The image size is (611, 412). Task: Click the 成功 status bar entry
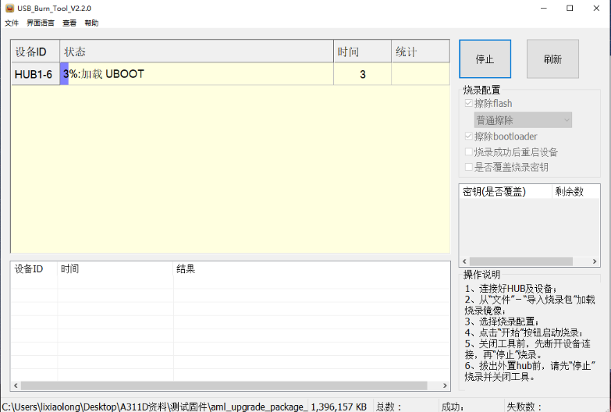point(453,407)
